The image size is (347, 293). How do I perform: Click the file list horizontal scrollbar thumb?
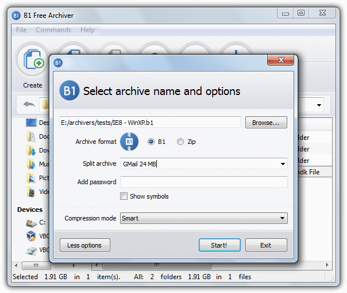157,265
